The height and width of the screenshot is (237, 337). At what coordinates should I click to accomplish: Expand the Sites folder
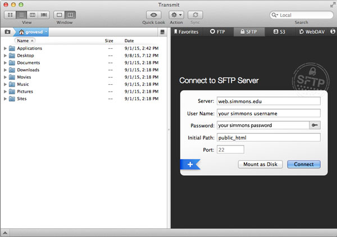click(5, 99)
